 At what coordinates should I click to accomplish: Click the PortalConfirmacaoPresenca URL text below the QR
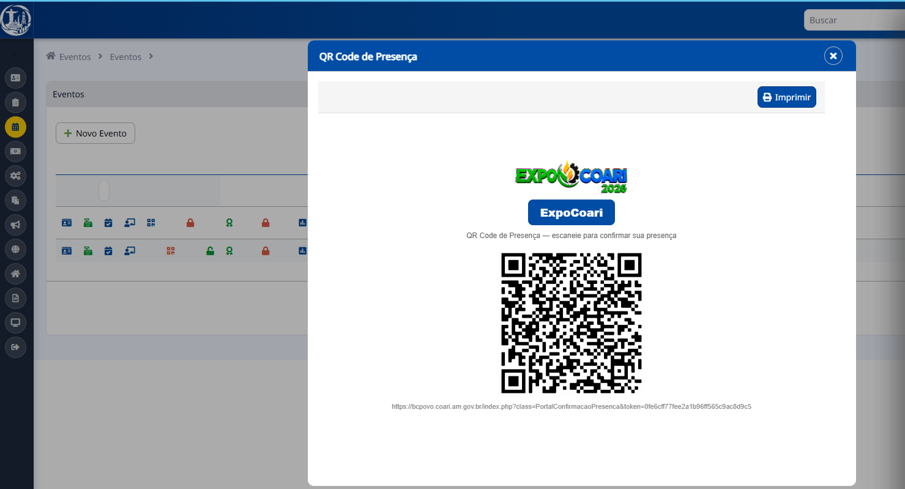pos(572,406)
